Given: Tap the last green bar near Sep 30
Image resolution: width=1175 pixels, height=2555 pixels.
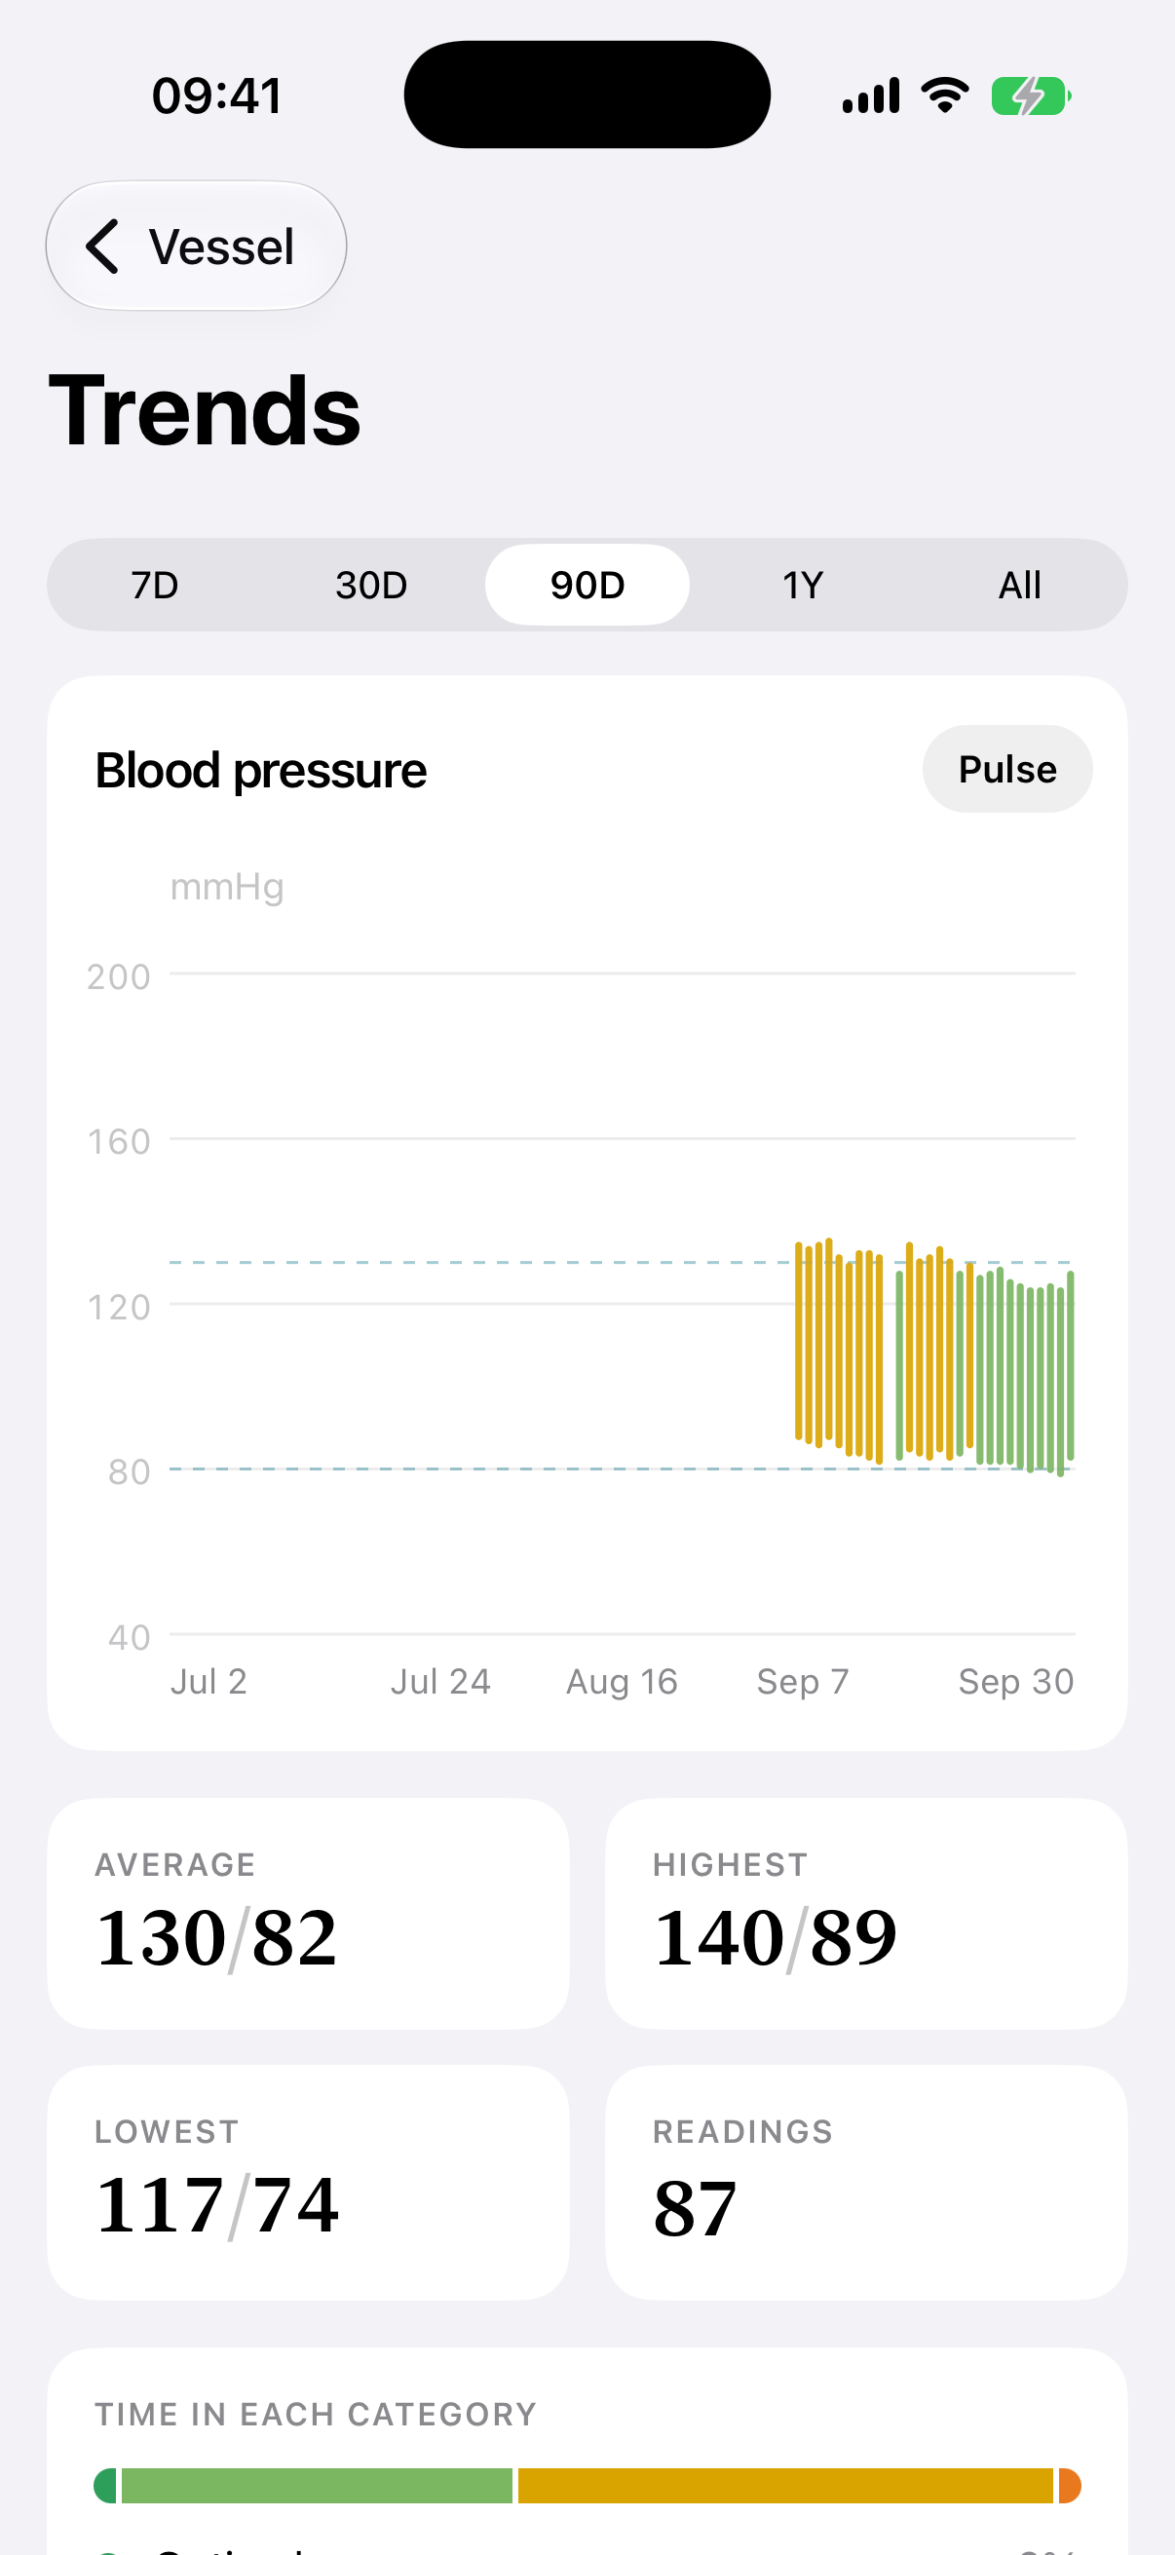Looking at the screenshot, I should click(x=1070, y=1366).
